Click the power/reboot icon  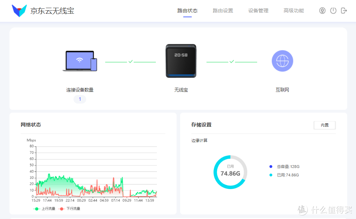coord(333,11)
